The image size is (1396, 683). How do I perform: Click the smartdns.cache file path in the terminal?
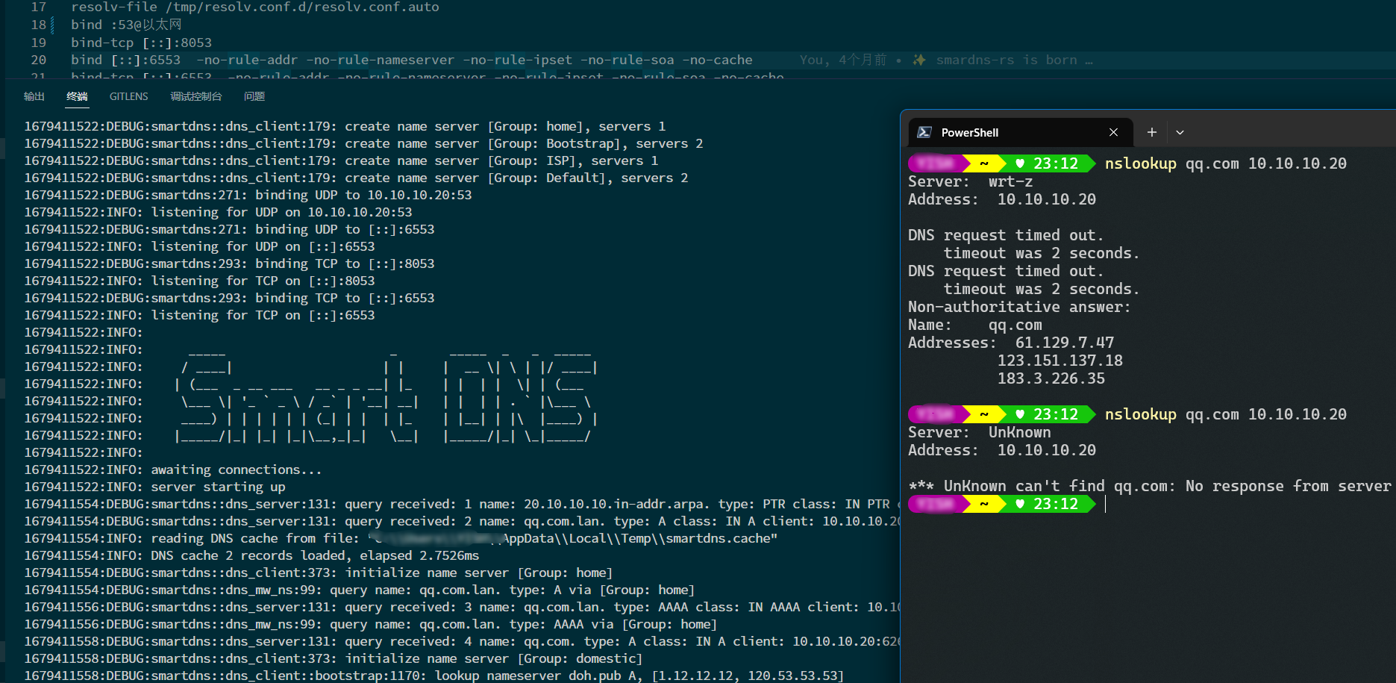point(573,538)
